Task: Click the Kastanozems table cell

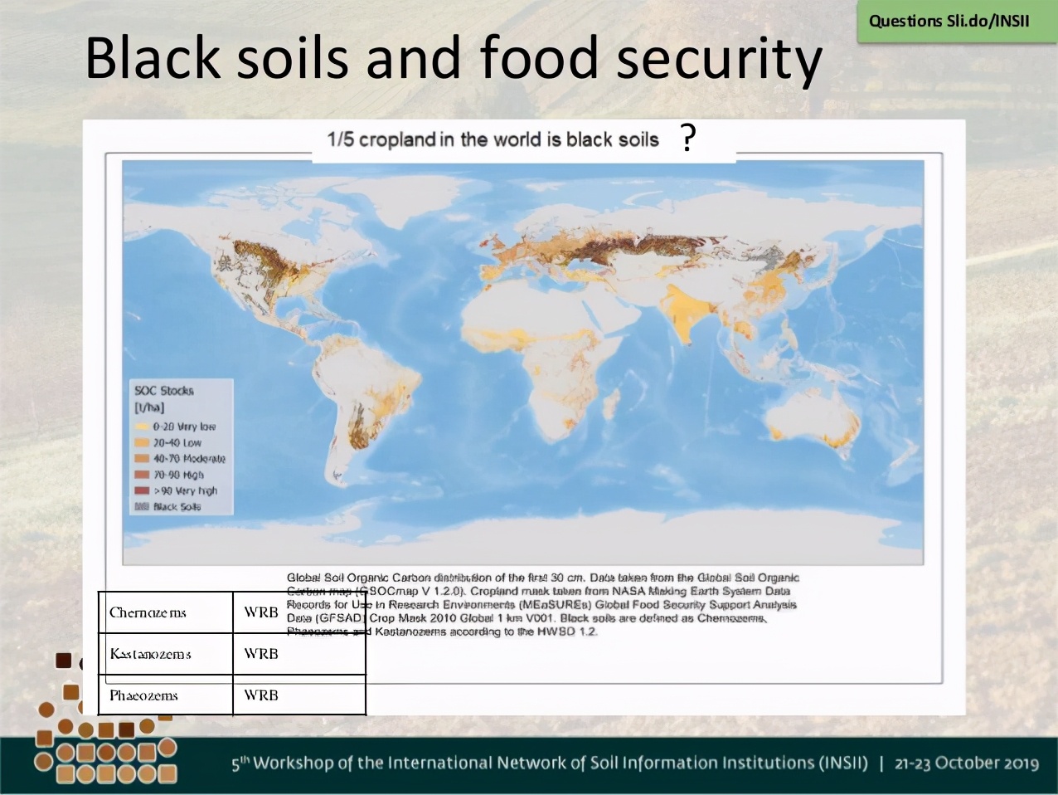Action: pyautogui.click(x=165, y=654)
